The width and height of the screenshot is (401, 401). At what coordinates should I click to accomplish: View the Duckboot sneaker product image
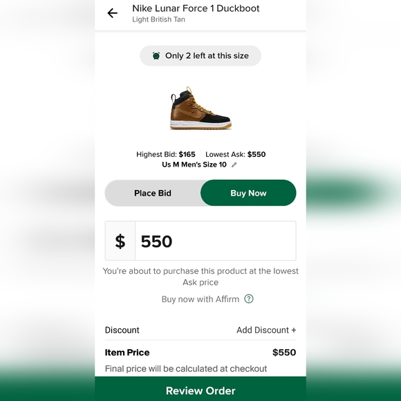(200, 108)
